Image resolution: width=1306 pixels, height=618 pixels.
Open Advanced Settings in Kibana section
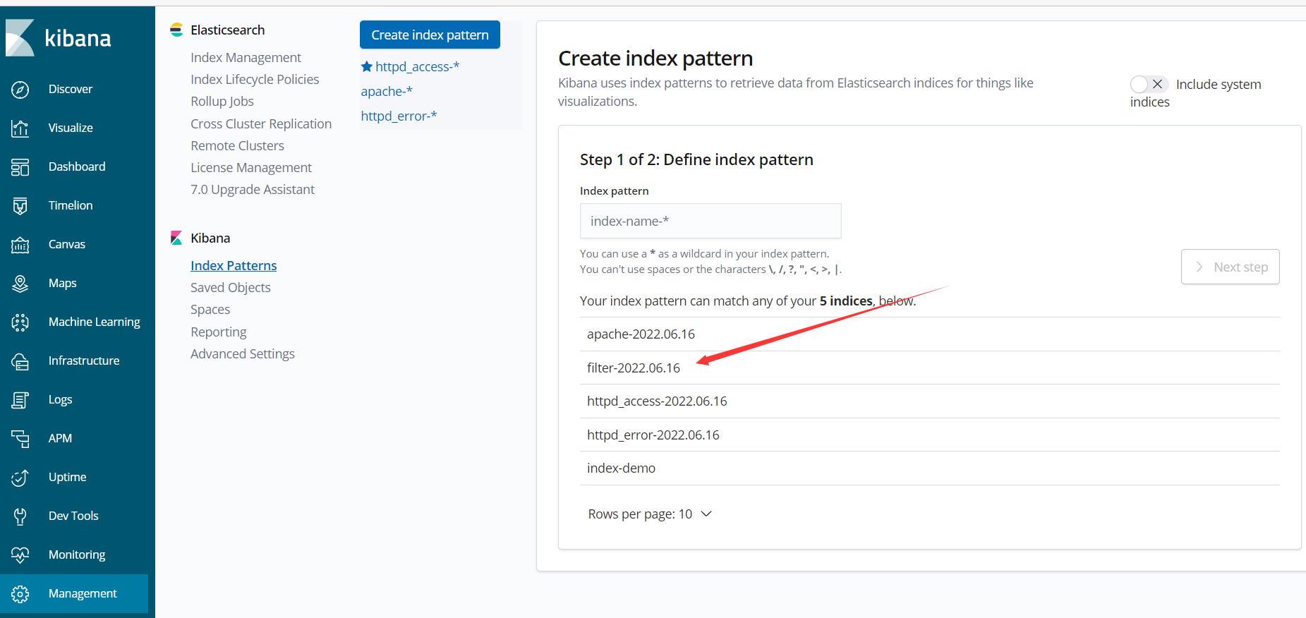(x=243, y=354)
